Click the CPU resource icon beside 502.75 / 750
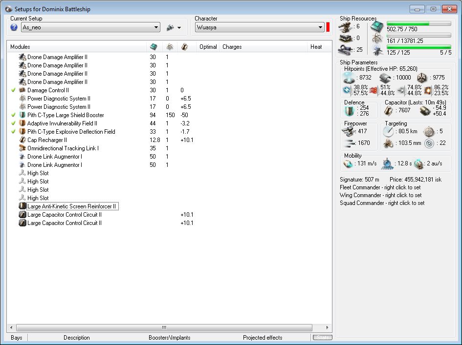 click(x=377, y=27)
